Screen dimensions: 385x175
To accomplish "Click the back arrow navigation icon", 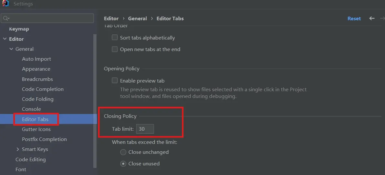I will point(372,18).
